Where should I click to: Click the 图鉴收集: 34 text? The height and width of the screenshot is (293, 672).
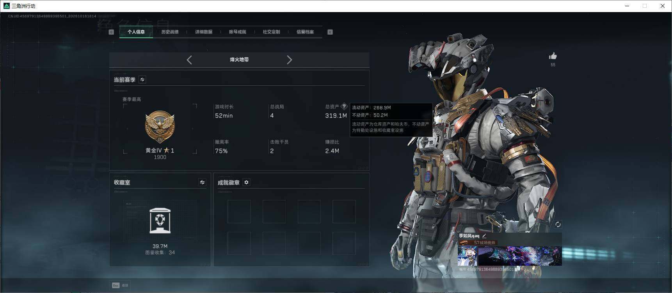pos(160,252)
